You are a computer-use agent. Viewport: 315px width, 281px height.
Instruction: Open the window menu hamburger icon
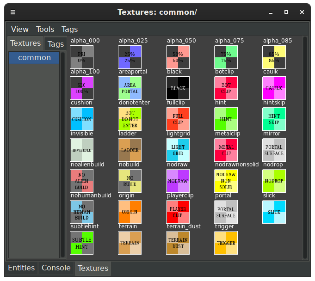click(x=13, y=12)
